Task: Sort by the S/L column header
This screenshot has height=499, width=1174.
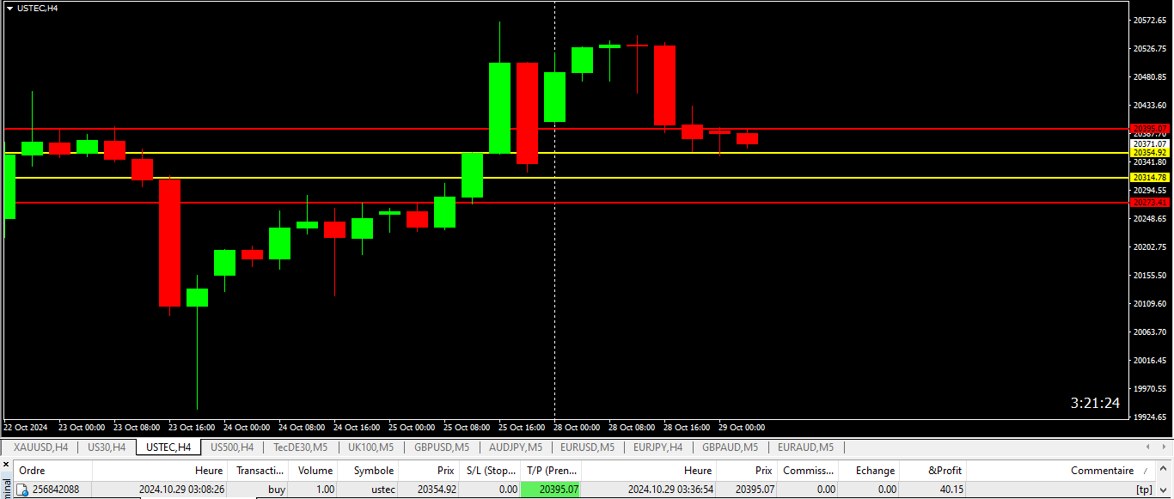Action: [489, 471]
